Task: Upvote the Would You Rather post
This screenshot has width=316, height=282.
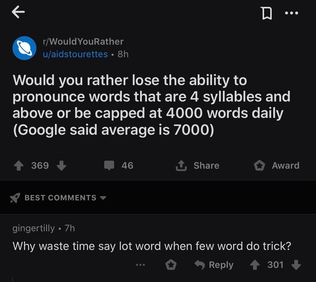Action: click(x=18, y=166)
